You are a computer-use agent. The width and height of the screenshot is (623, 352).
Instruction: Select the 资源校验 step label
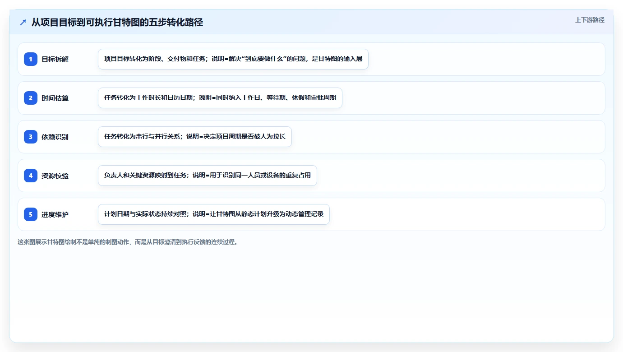coord(55,176)
